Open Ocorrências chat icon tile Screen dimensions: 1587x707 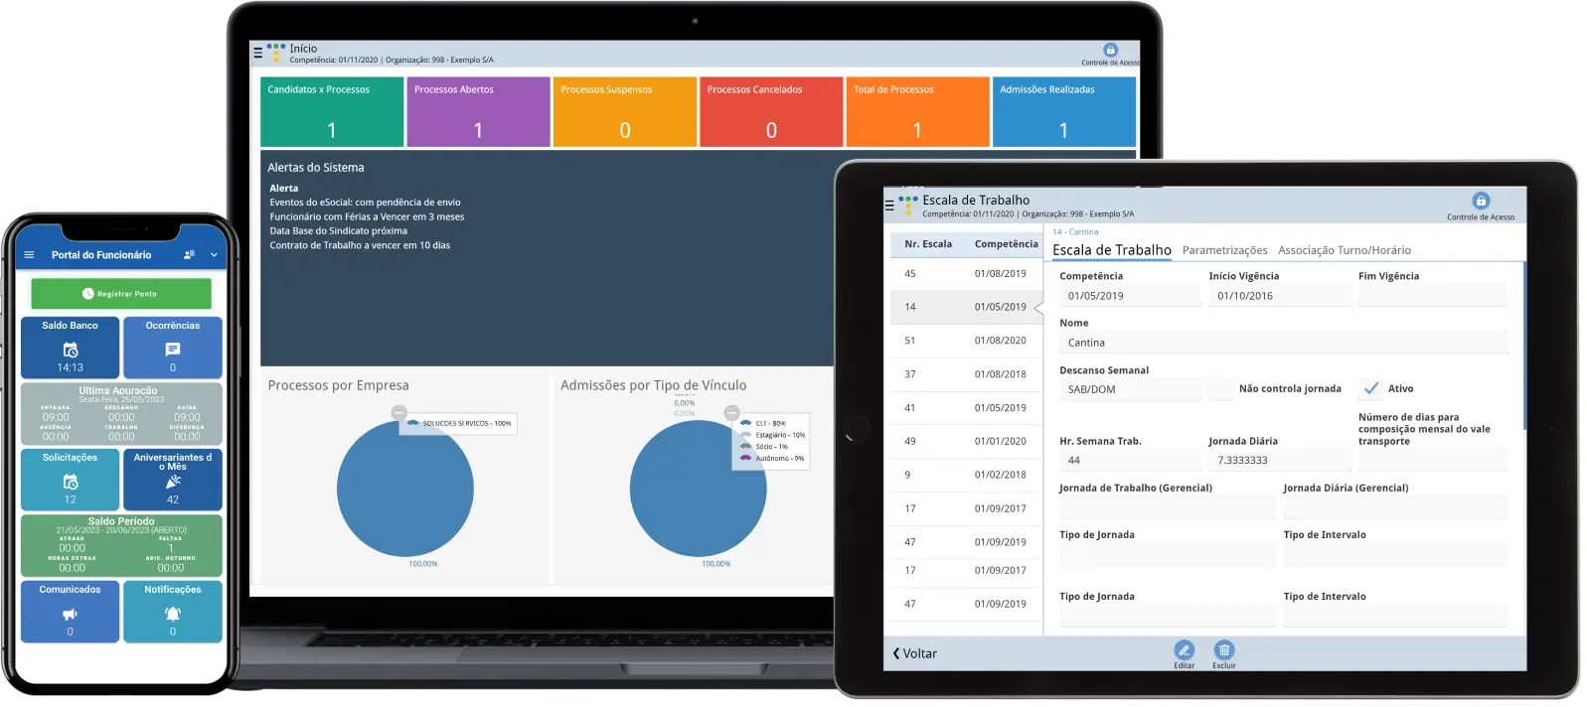tap(173, 350)
